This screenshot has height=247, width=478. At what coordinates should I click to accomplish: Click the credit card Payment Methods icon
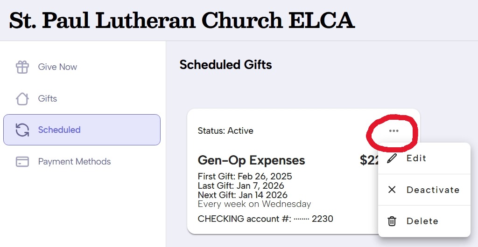22,162
